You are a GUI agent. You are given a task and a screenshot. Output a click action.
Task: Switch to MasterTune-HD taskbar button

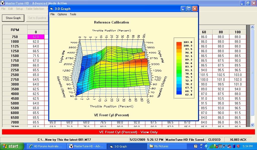pyautogui.click(x=87, y=146)
